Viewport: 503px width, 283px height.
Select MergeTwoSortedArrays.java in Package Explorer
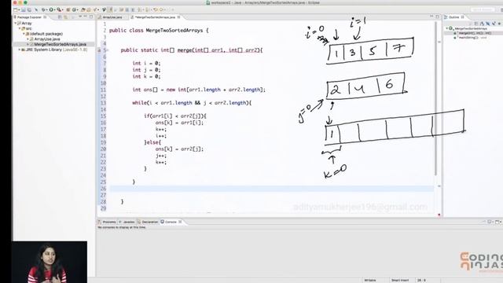coord(60,44)
